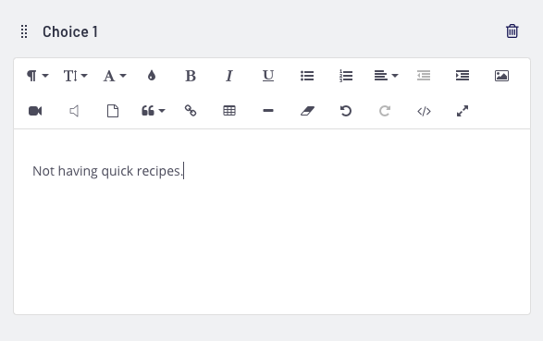Click the 'Choice 1' heading

[70, 31]
